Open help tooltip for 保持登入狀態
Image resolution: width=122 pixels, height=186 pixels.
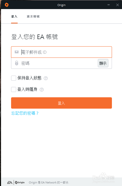click(x=46, y=78)
